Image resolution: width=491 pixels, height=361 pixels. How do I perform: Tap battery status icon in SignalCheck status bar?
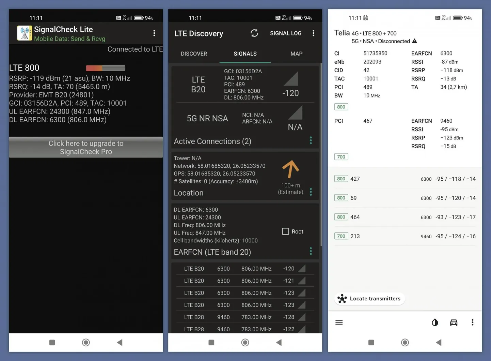(138, 18)
